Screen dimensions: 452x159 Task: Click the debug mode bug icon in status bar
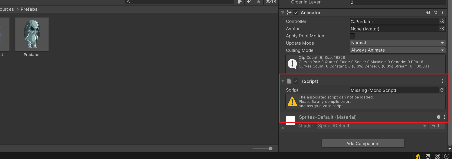(418, 156)
